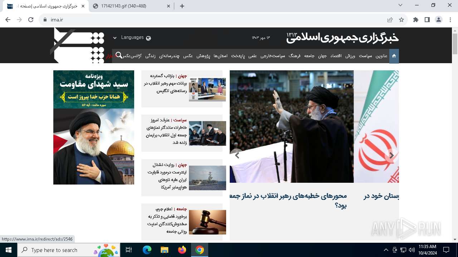
Task: Click the main slider photo of the leader
Action: (x=292, y=126)
